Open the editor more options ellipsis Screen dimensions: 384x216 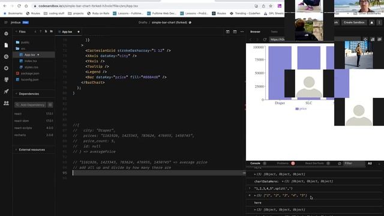pos(242,32)
